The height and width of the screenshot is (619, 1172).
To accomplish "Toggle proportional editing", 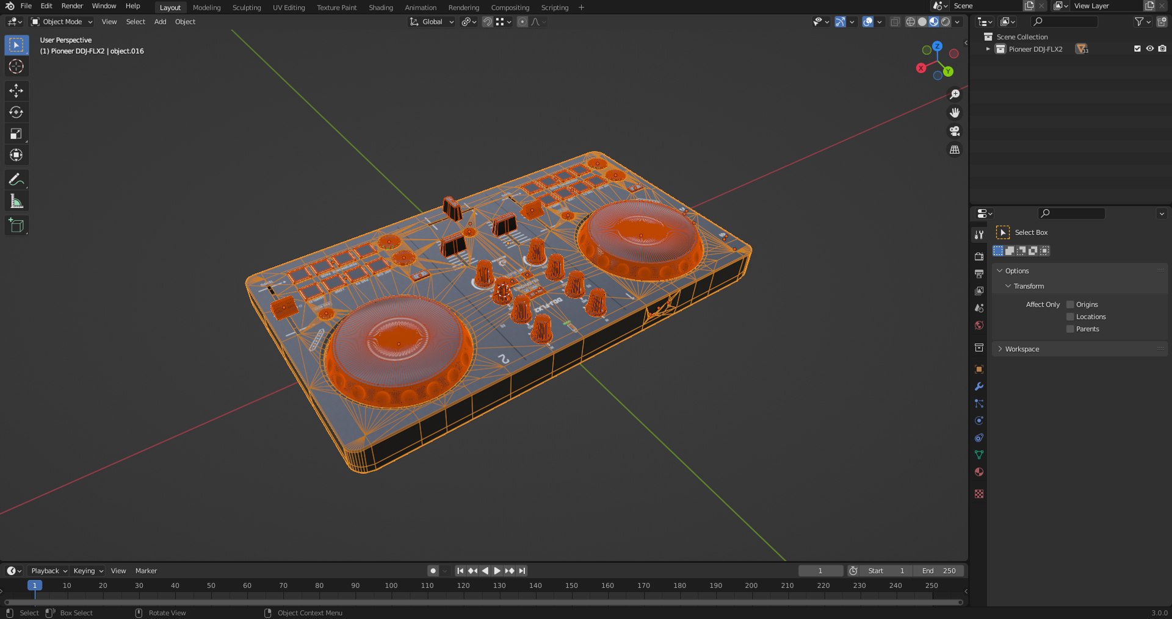I will tap(523, 22).
